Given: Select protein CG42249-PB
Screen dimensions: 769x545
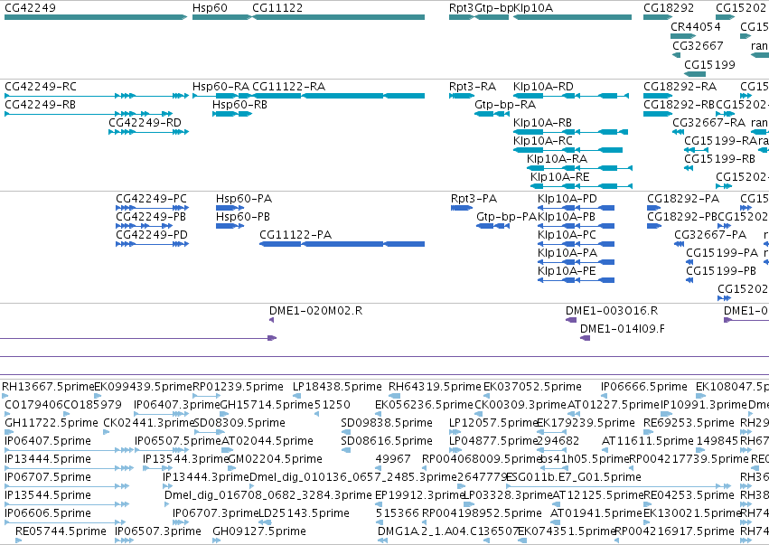Looking at the screenshot, I should [x=145, y=226].
